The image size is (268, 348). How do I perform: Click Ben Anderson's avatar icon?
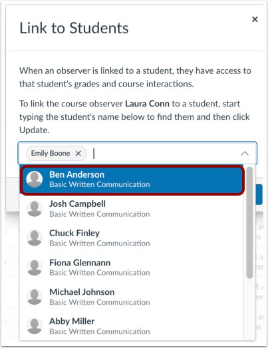[x=35, y=180]
